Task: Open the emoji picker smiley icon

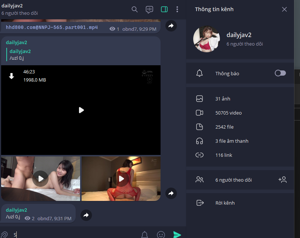Action: (161, 234)
